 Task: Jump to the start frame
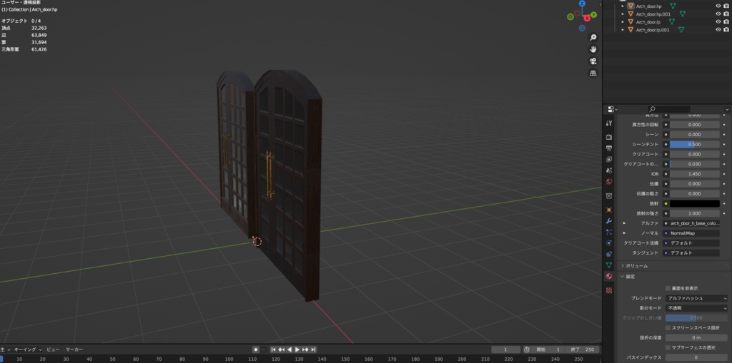pyautogui.click(x=274, y=349)
